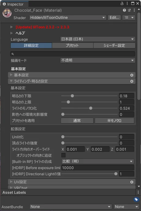Click the ライトのモノクロ化 value field 0.524

(x=127, y=108)
